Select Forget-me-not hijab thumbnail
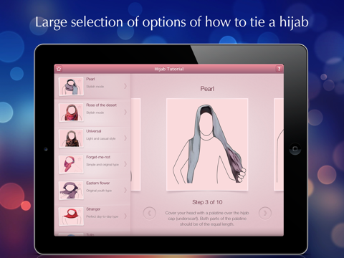The image size is (344, 258). point(71,164)
